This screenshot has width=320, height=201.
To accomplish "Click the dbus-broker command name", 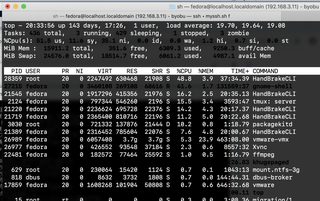I will [x=273, y=177].
